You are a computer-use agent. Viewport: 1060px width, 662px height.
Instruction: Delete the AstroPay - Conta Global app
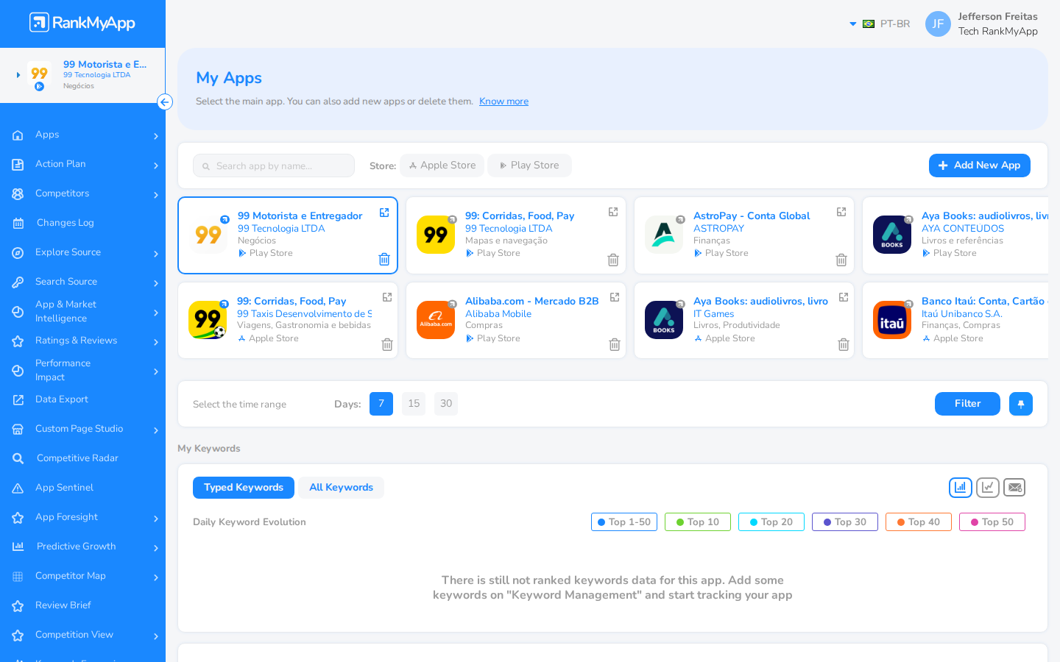pos(841,260)
